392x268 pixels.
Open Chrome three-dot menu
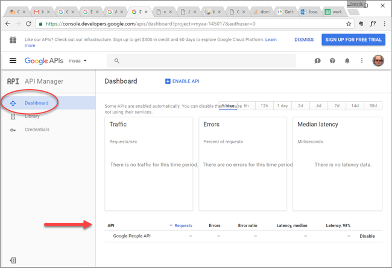tap(384, 23)
